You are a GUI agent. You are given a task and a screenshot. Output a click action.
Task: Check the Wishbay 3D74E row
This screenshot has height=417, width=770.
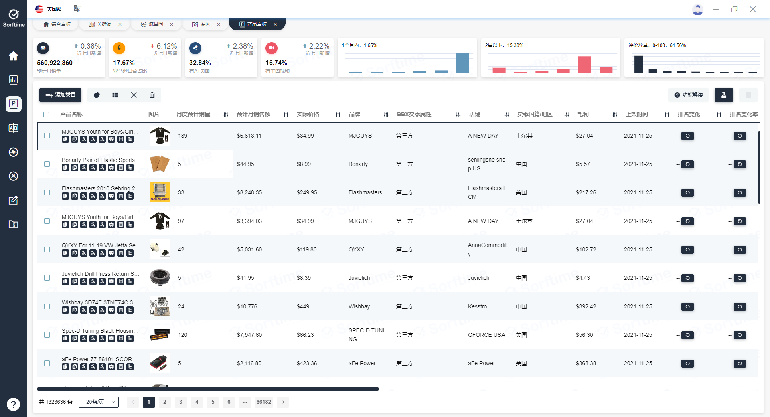pyautogui.click(x=47, y=306)
